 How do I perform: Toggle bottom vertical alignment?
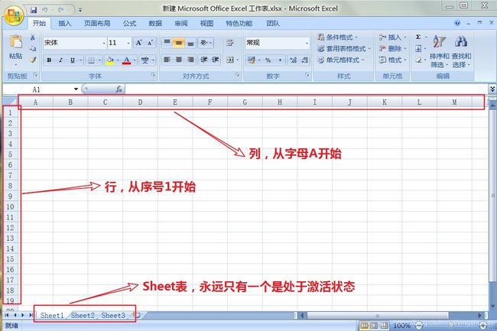tap(190, 43)
